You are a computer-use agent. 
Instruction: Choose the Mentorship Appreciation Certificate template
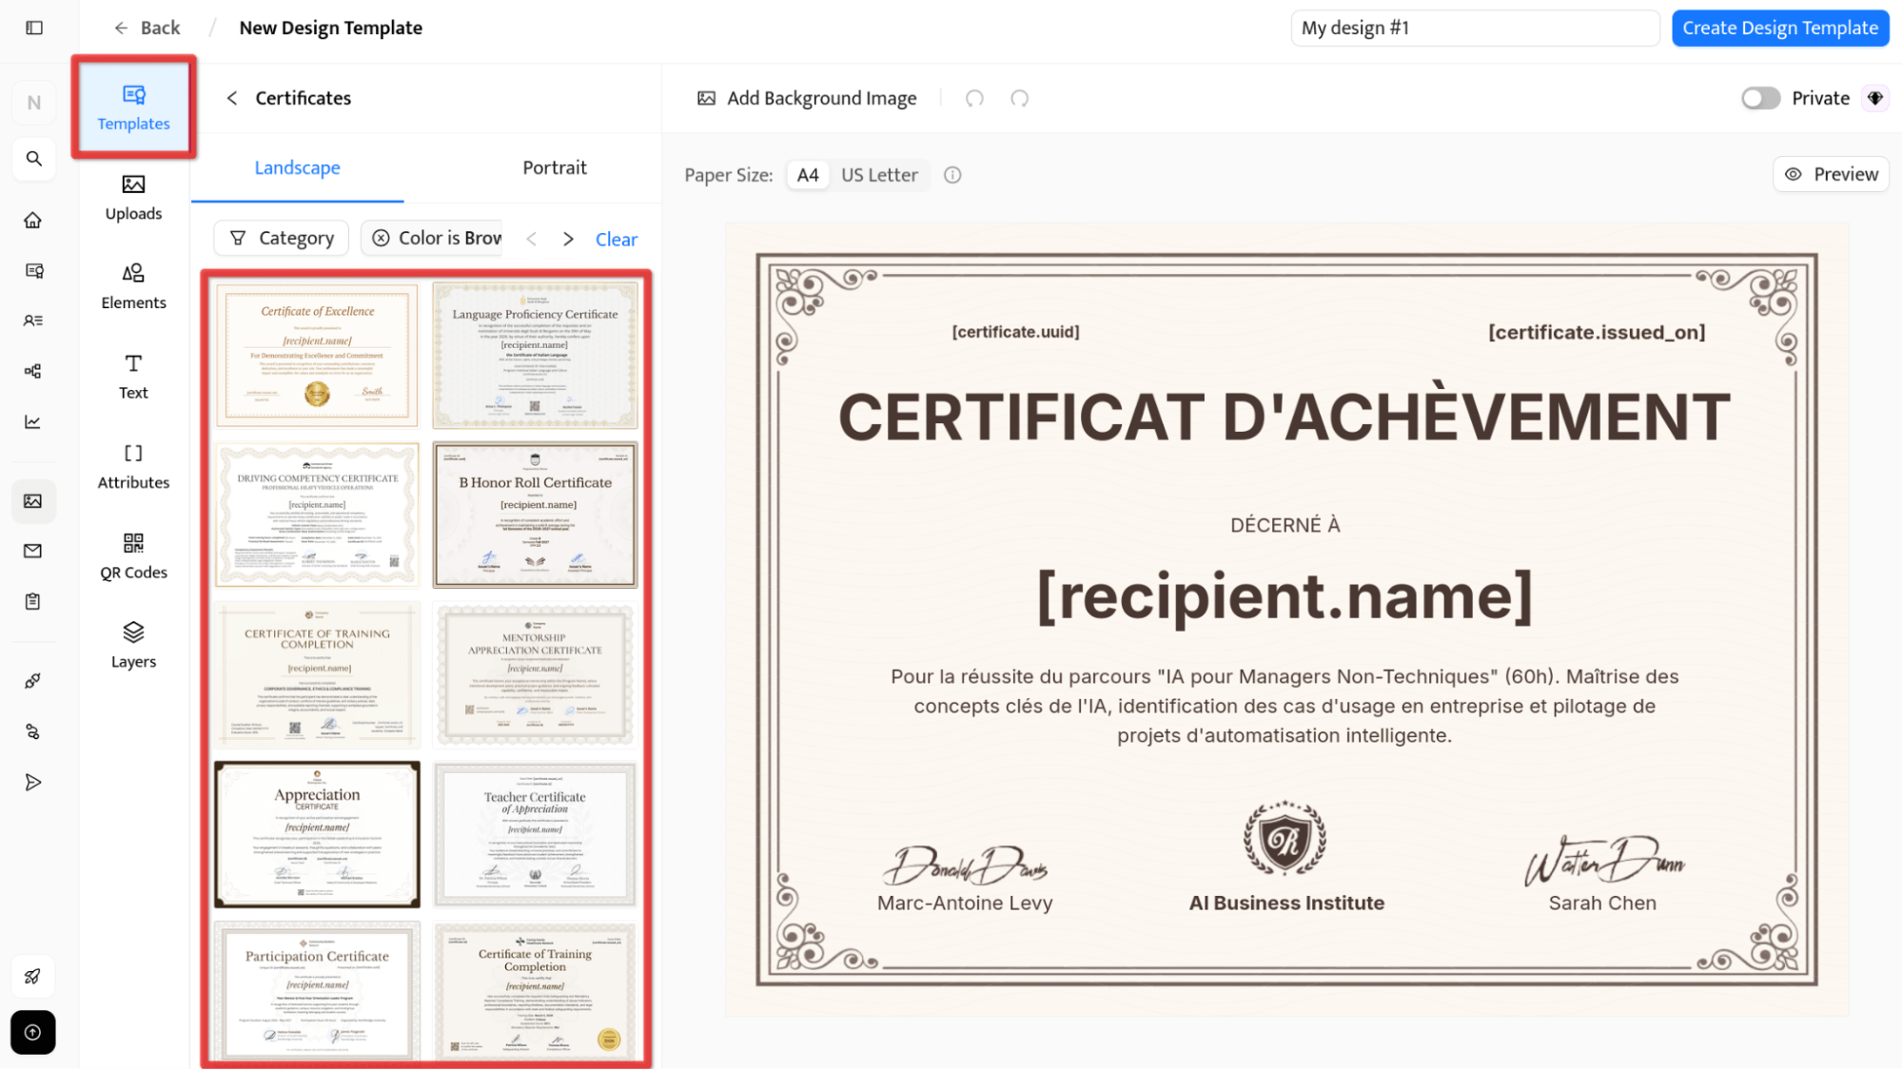pos(535,674)
